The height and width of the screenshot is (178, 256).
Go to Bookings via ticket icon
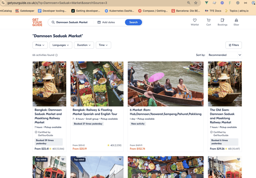[x=222, y=20]
